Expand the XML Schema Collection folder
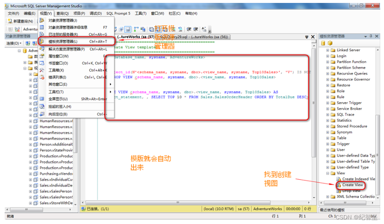The height and width of the screenshot is (224, 384). pyautogui.click(x=328, y=197)
